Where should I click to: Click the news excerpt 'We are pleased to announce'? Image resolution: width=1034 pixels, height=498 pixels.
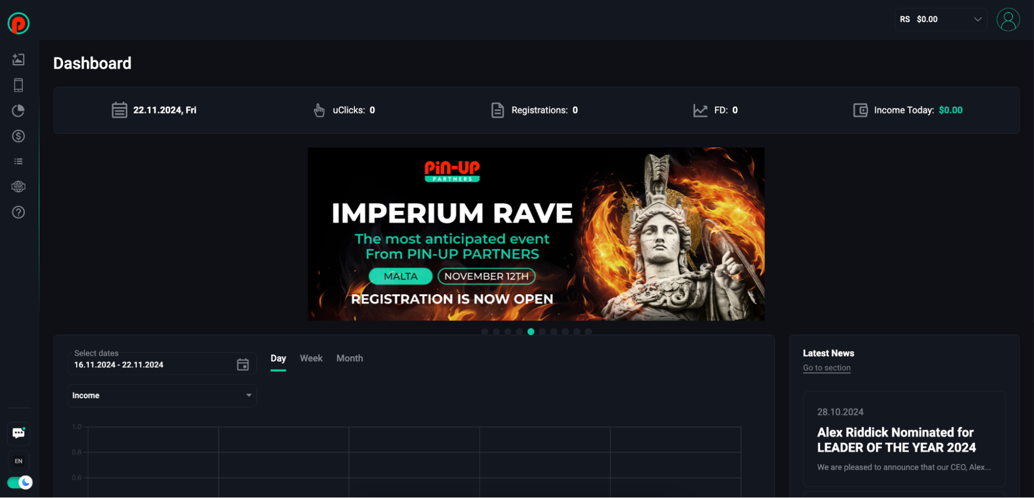[904, 467]
